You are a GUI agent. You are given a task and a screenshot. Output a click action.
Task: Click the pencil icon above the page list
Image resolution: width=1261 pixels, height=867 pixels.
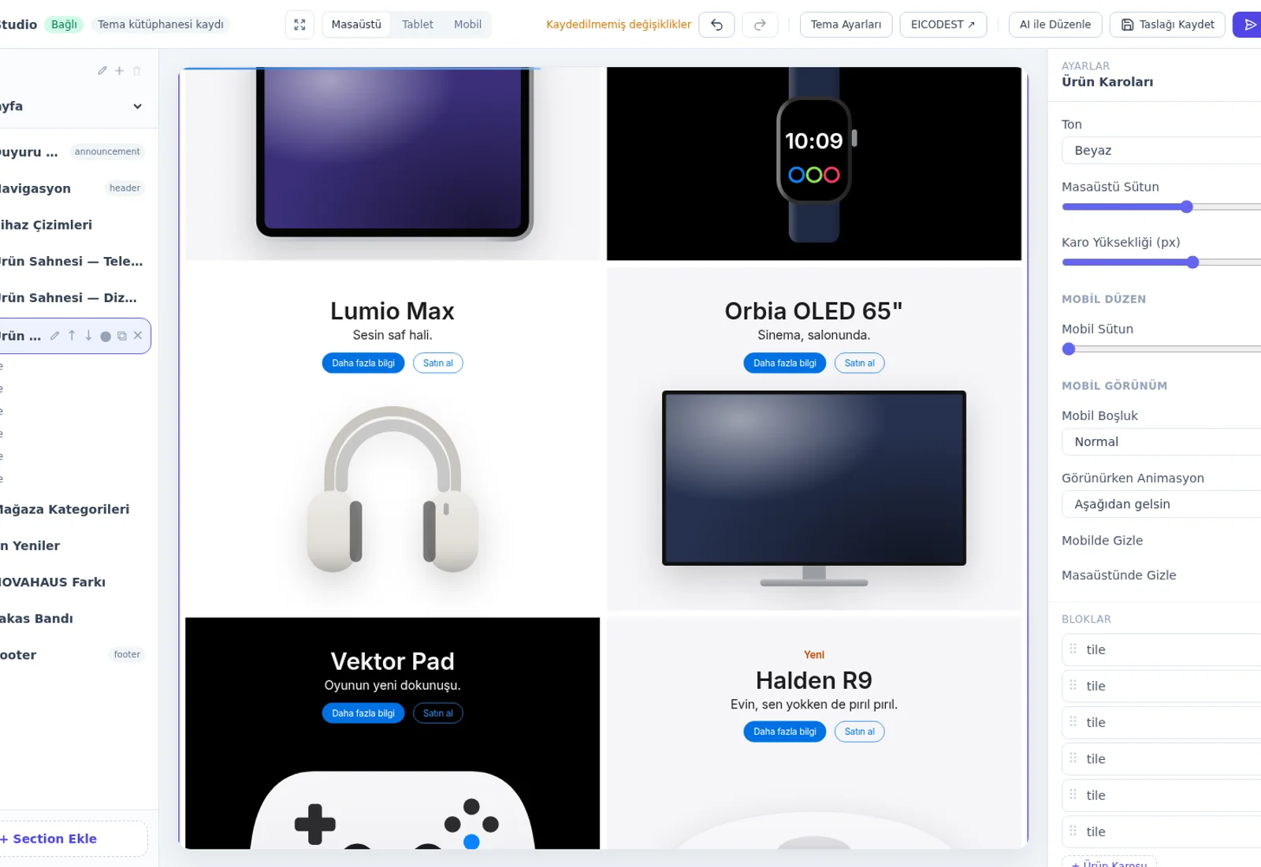[x=102, y=70]
